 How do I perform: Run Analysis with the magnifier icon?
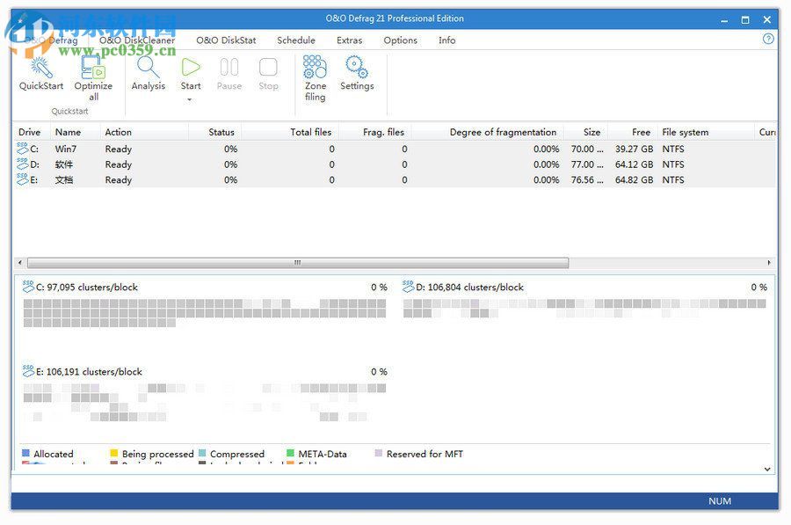(x=149, y=68)
